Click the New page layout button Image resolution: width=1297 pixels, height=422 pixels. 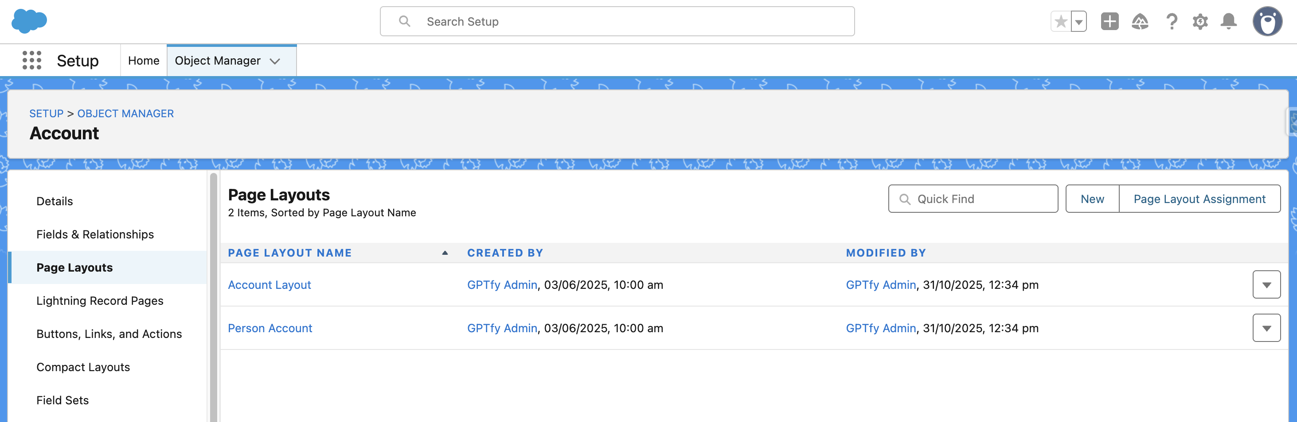(1092, 199)
